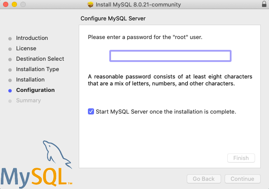Click the blue Configuration step bullet
The height and width of the screenshot is (189, 269).
(x=10, y=90)
